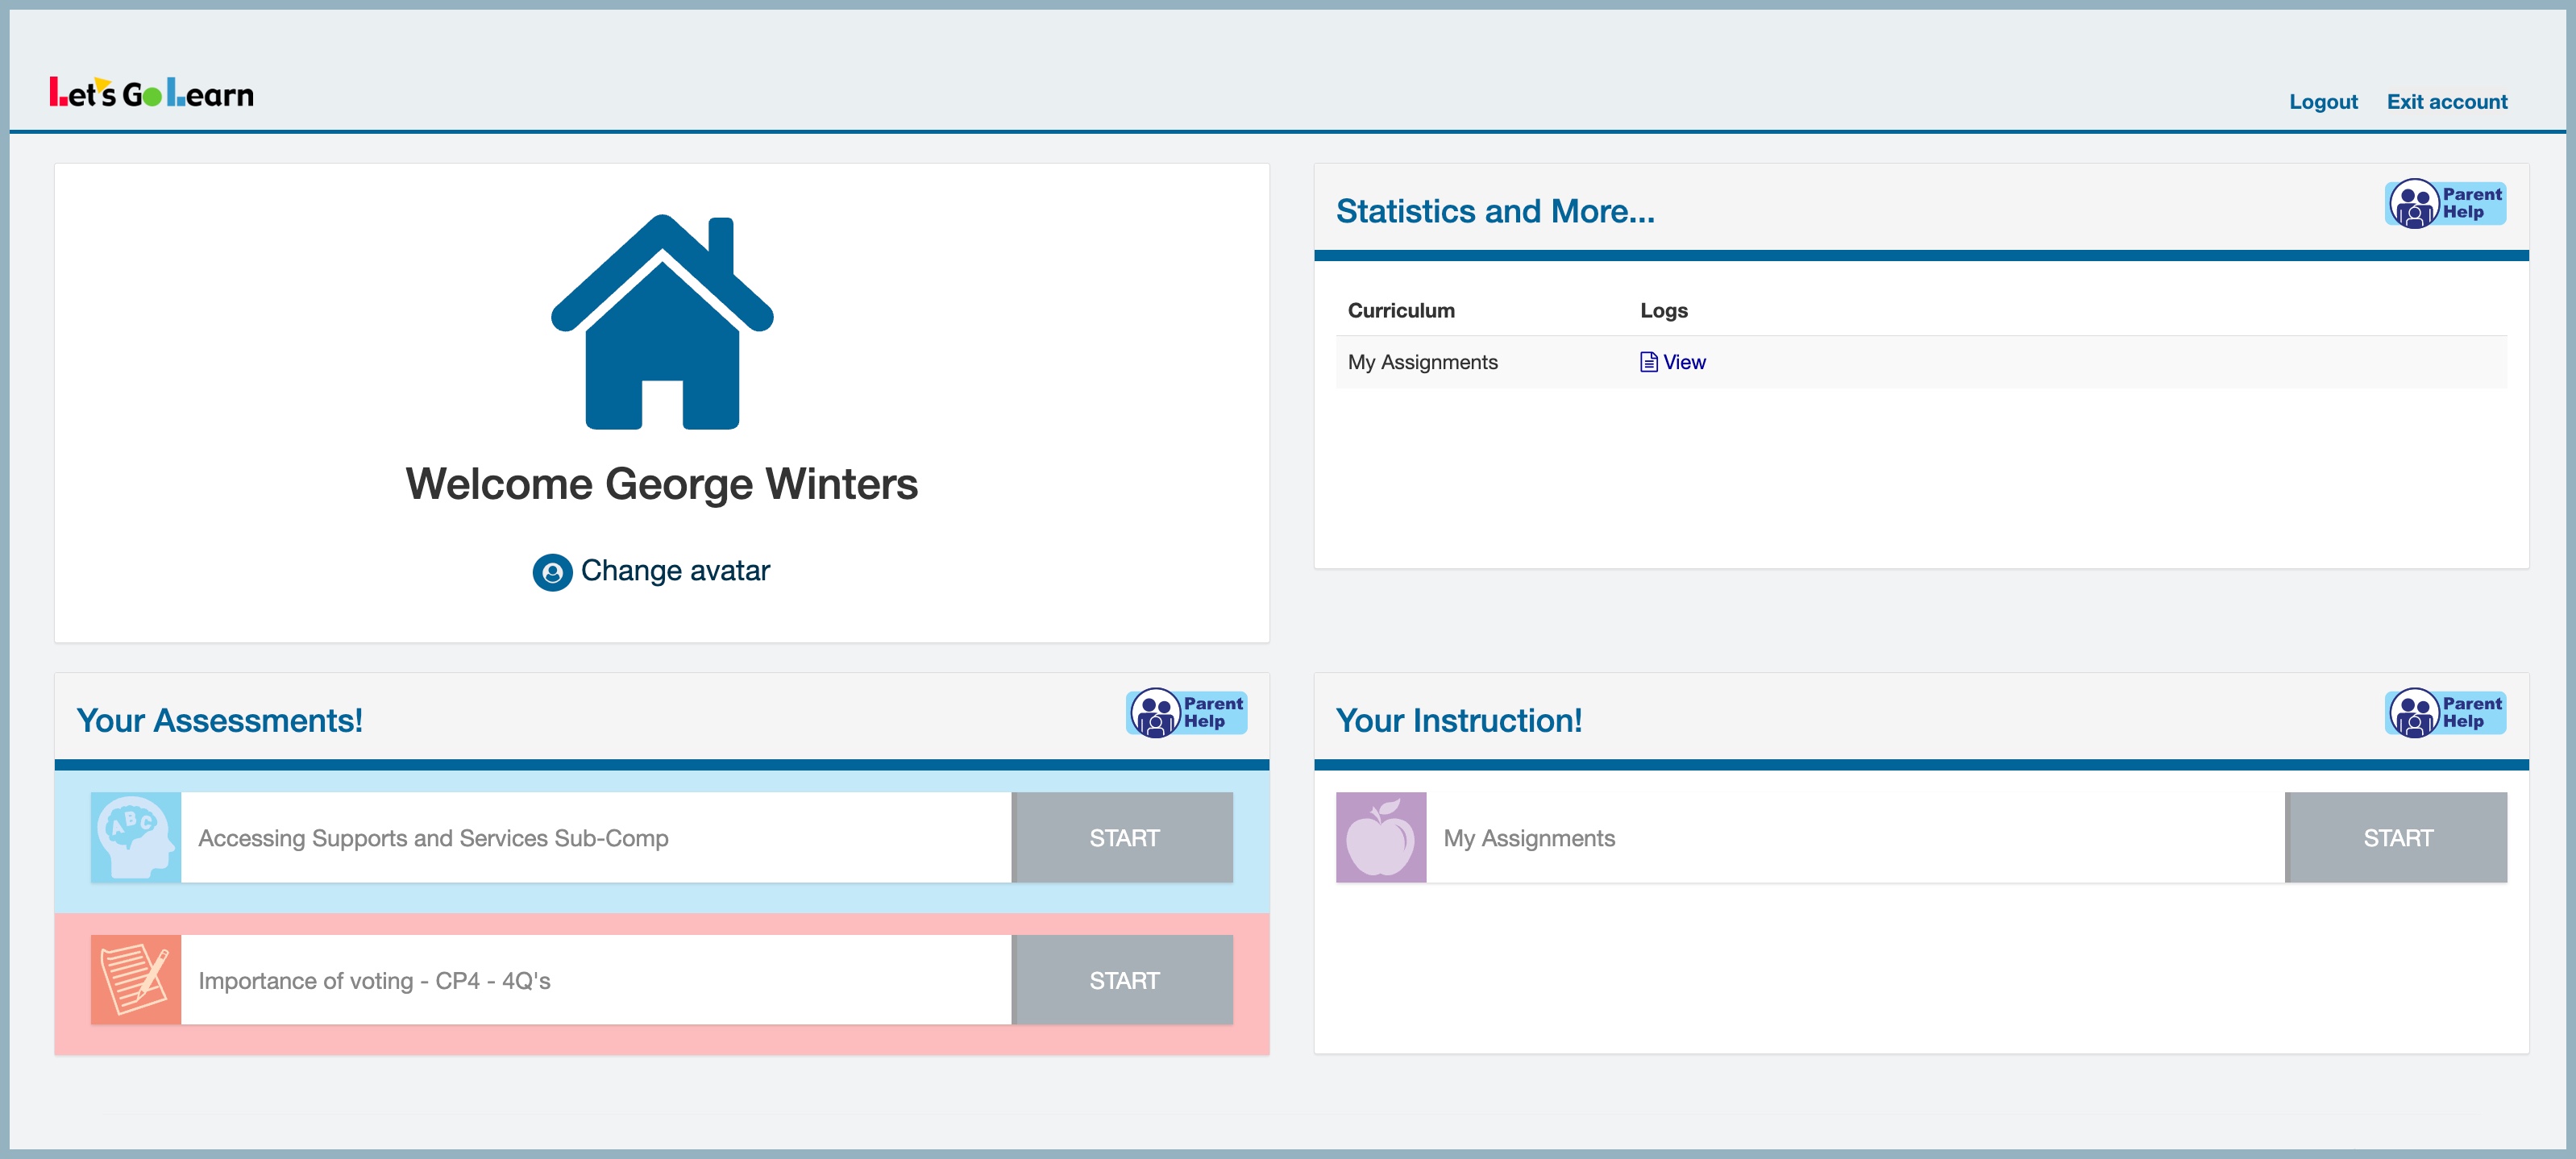Start My Assignments instruction
2576x1159 pixels.
coord(2396,837)
